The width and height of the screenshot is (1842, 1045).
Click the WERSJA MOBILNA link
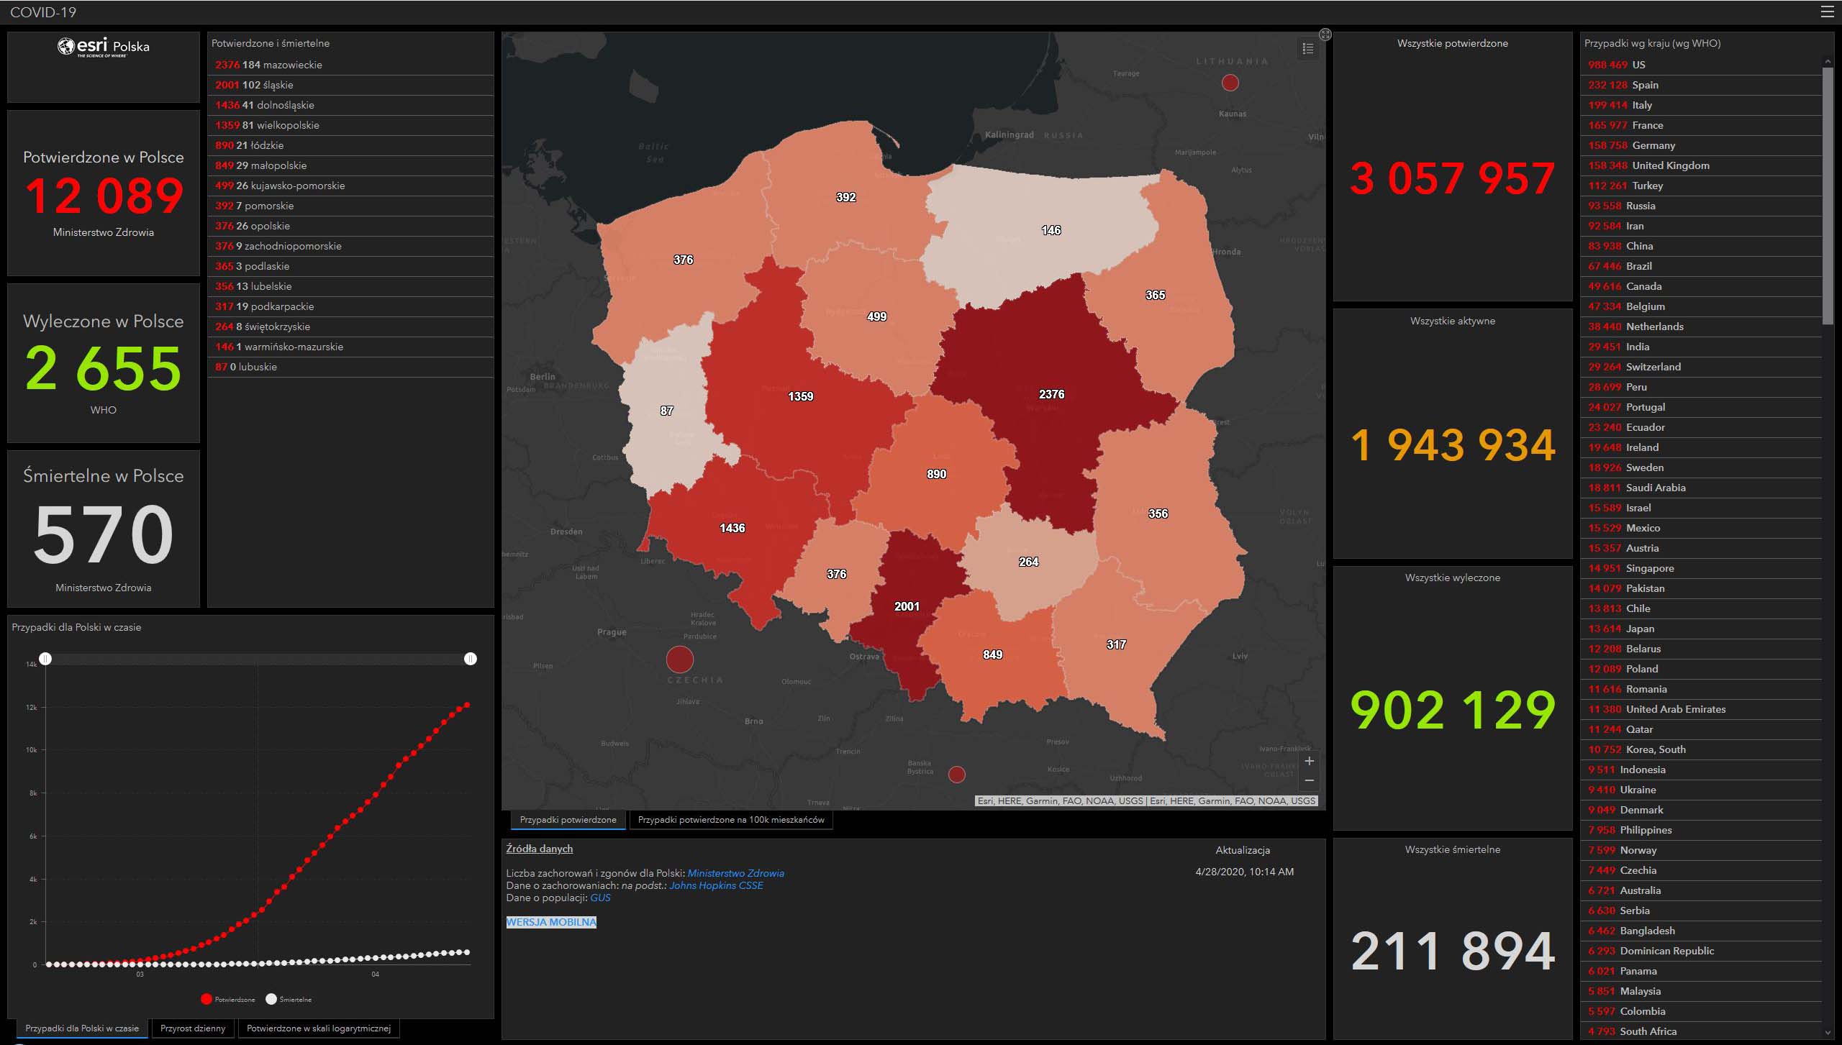click(551, 922)
